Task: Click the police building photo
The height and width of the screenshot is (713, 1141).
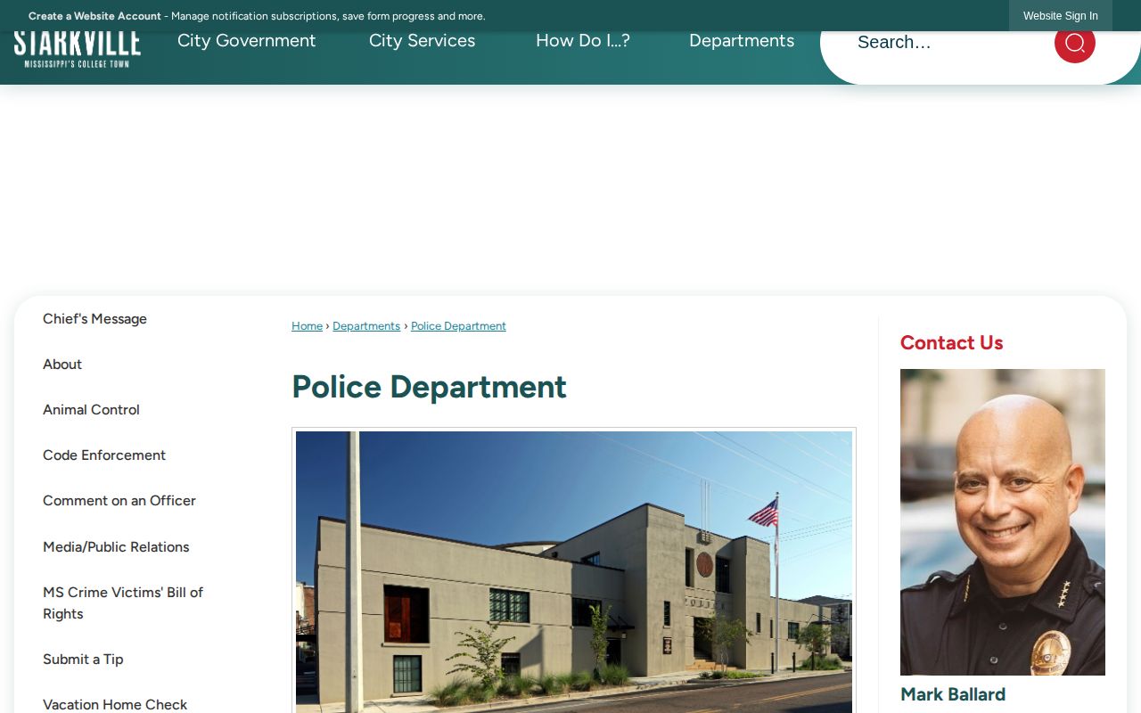Action: tap(574, 570)
